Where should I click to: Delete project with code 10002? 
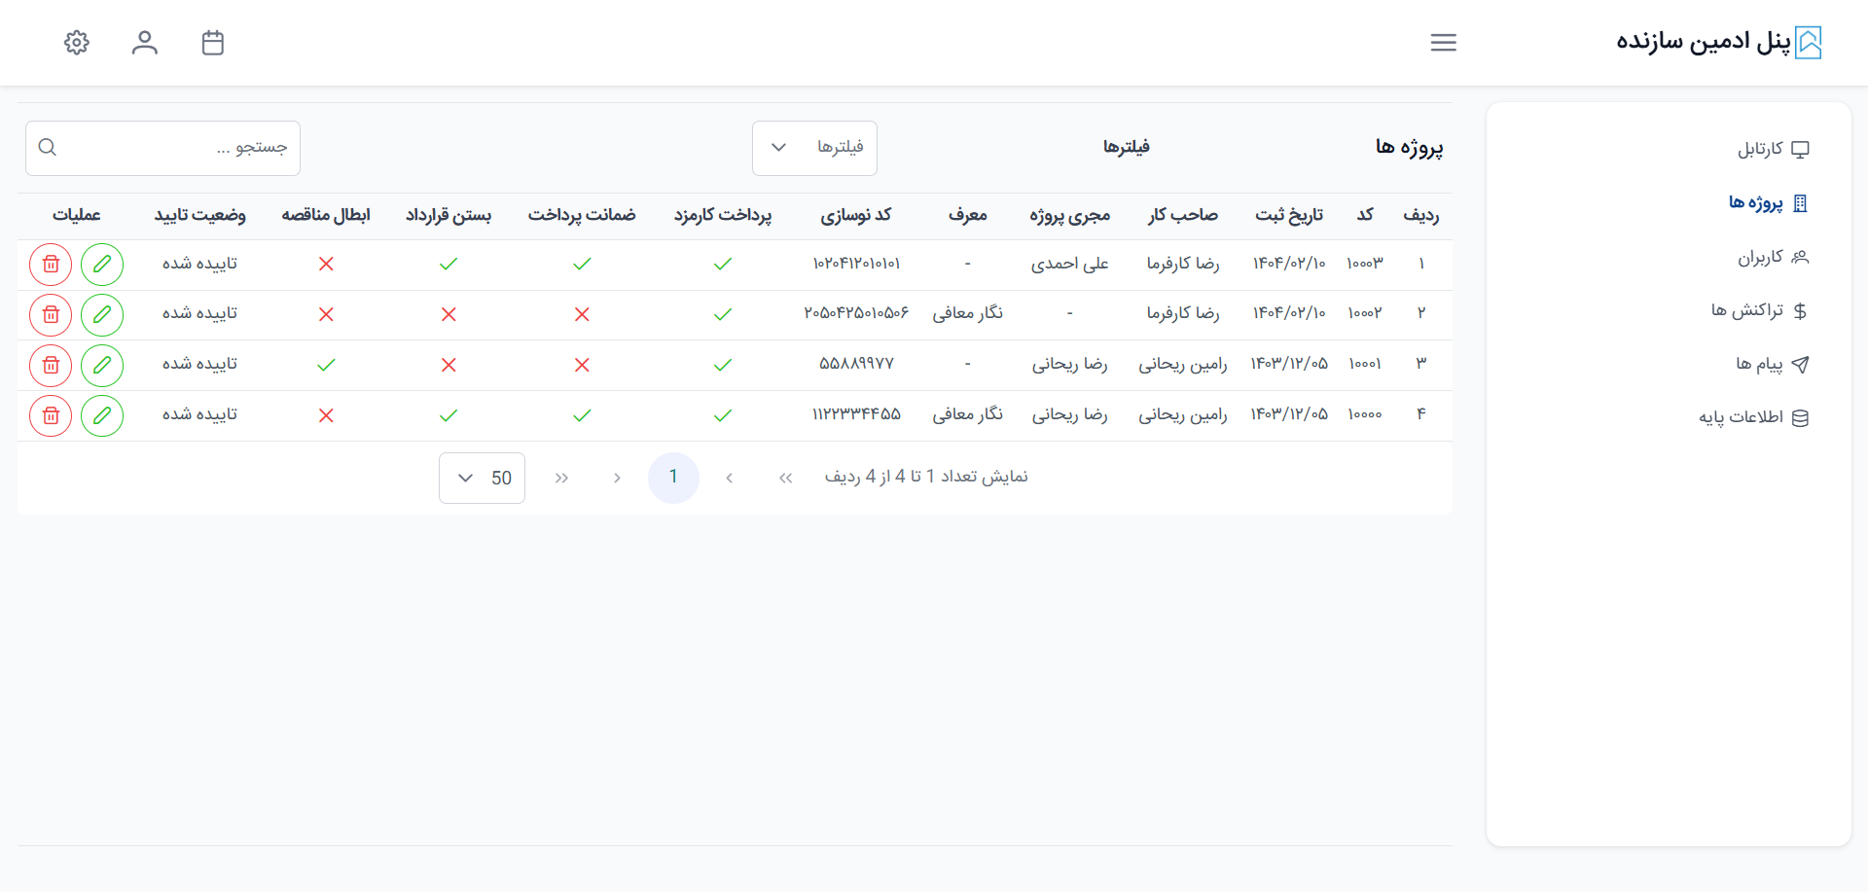pyautogui.click(x=51, y=315)
